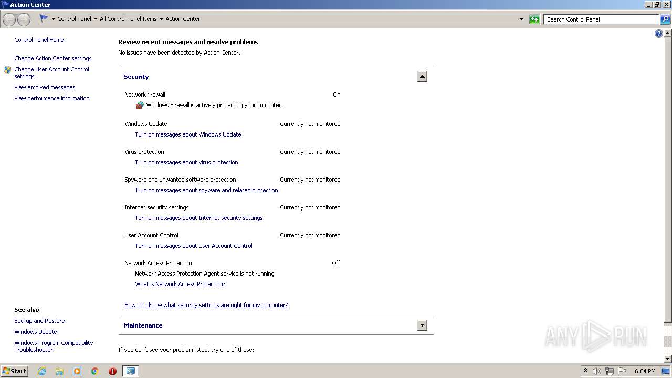Open the Opera icon in the taskbar
The height and width of the screenshot is (378, 672).
(x=112, y=371)
